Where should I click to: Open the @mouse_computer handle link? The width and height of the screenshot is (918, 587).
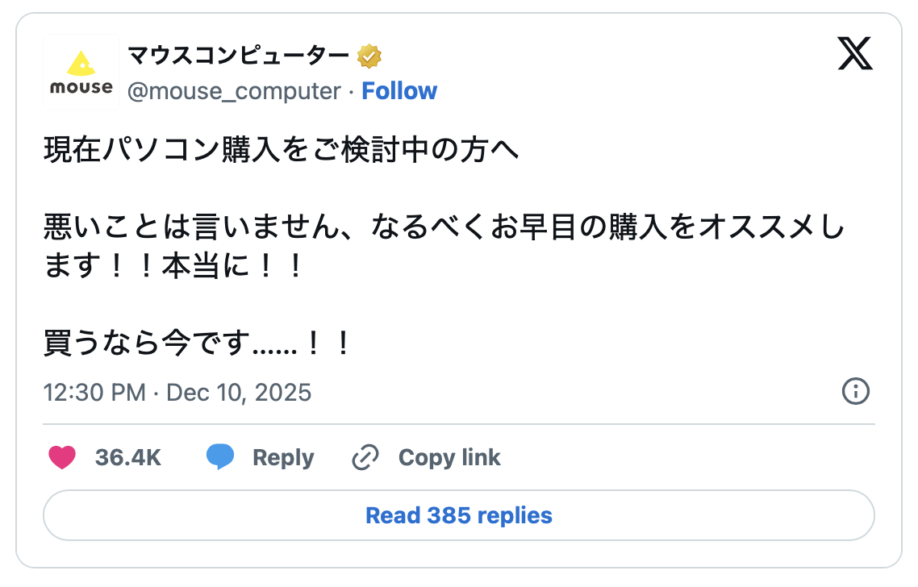[234, 91]
